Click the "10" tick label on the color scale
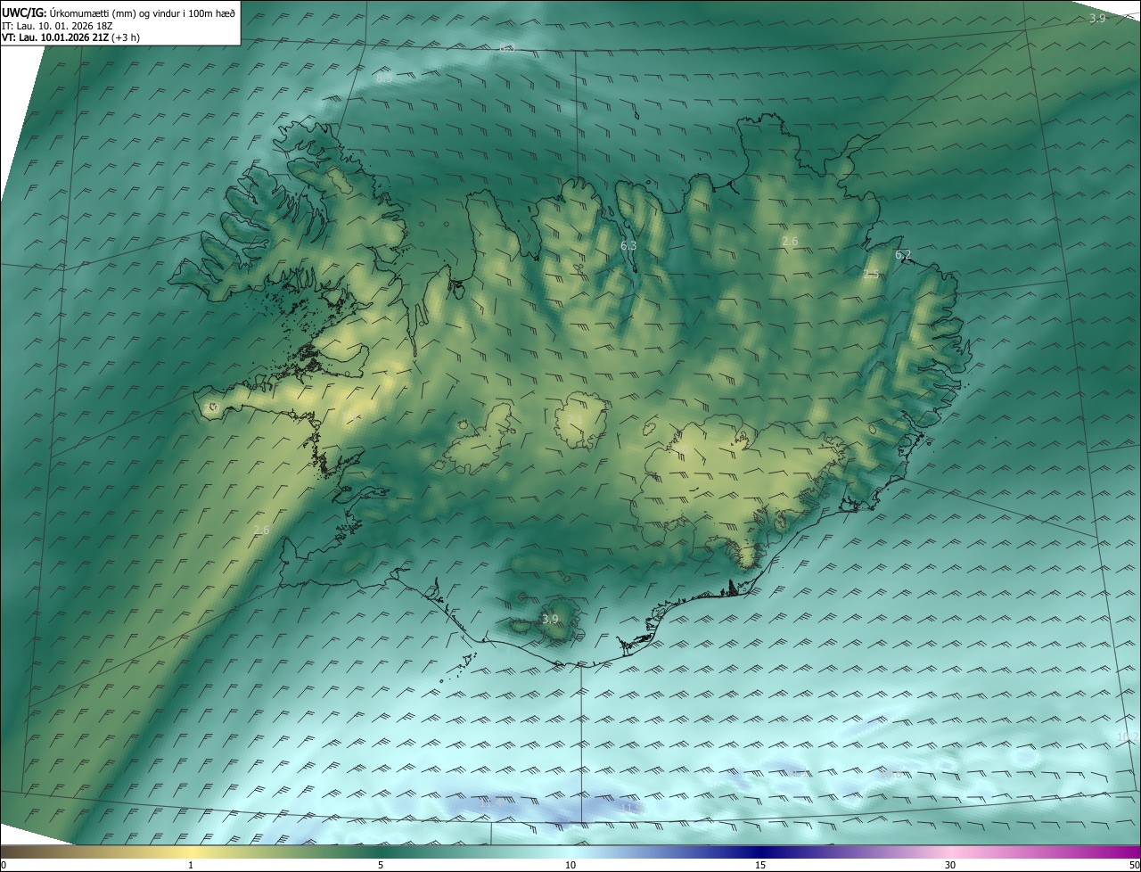The image size is (1141, 872). 570,866
